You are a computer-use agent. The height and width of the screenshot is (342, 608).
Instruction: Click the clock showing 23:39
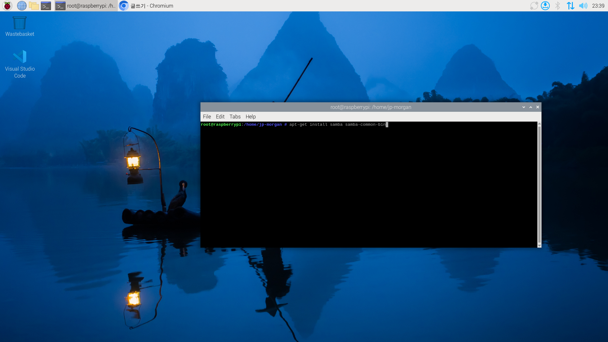click(x=598, y=6)
